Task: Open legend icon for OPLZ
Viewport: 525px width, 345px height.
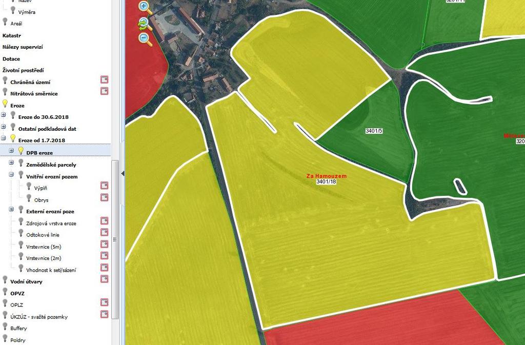Action: click(105, 302)
